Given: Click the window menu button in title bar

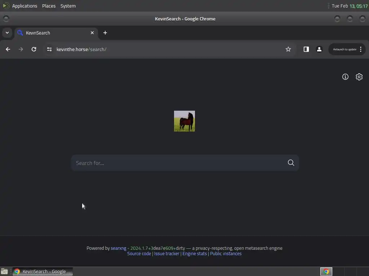Looking at the screenshot, I should [x=6, y=19].
